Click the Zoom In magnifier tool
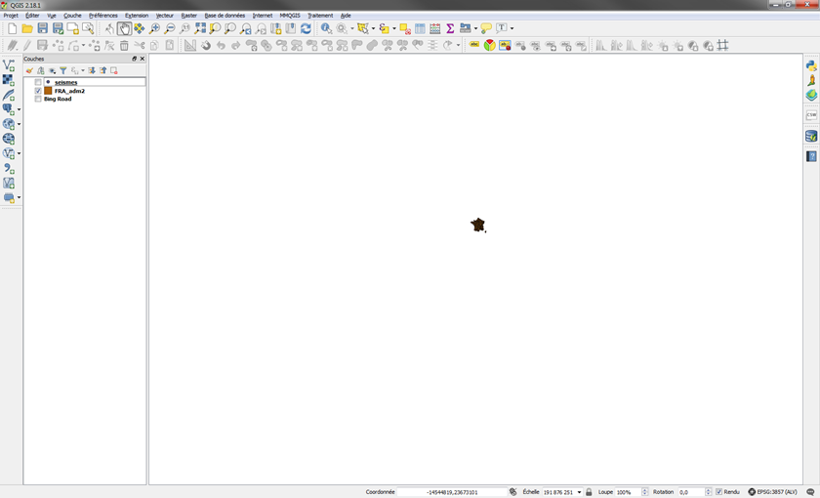Viewport: 820px width, 498px height. point(154,29)
